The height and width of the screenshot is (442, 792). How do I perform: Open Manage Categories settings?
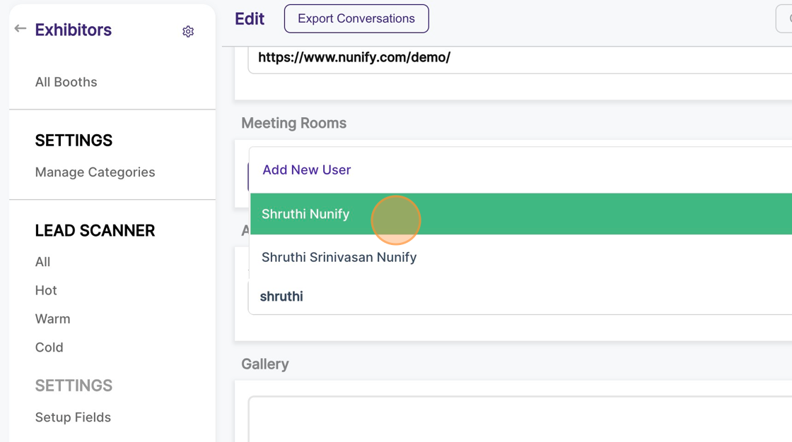click(95, 172)
